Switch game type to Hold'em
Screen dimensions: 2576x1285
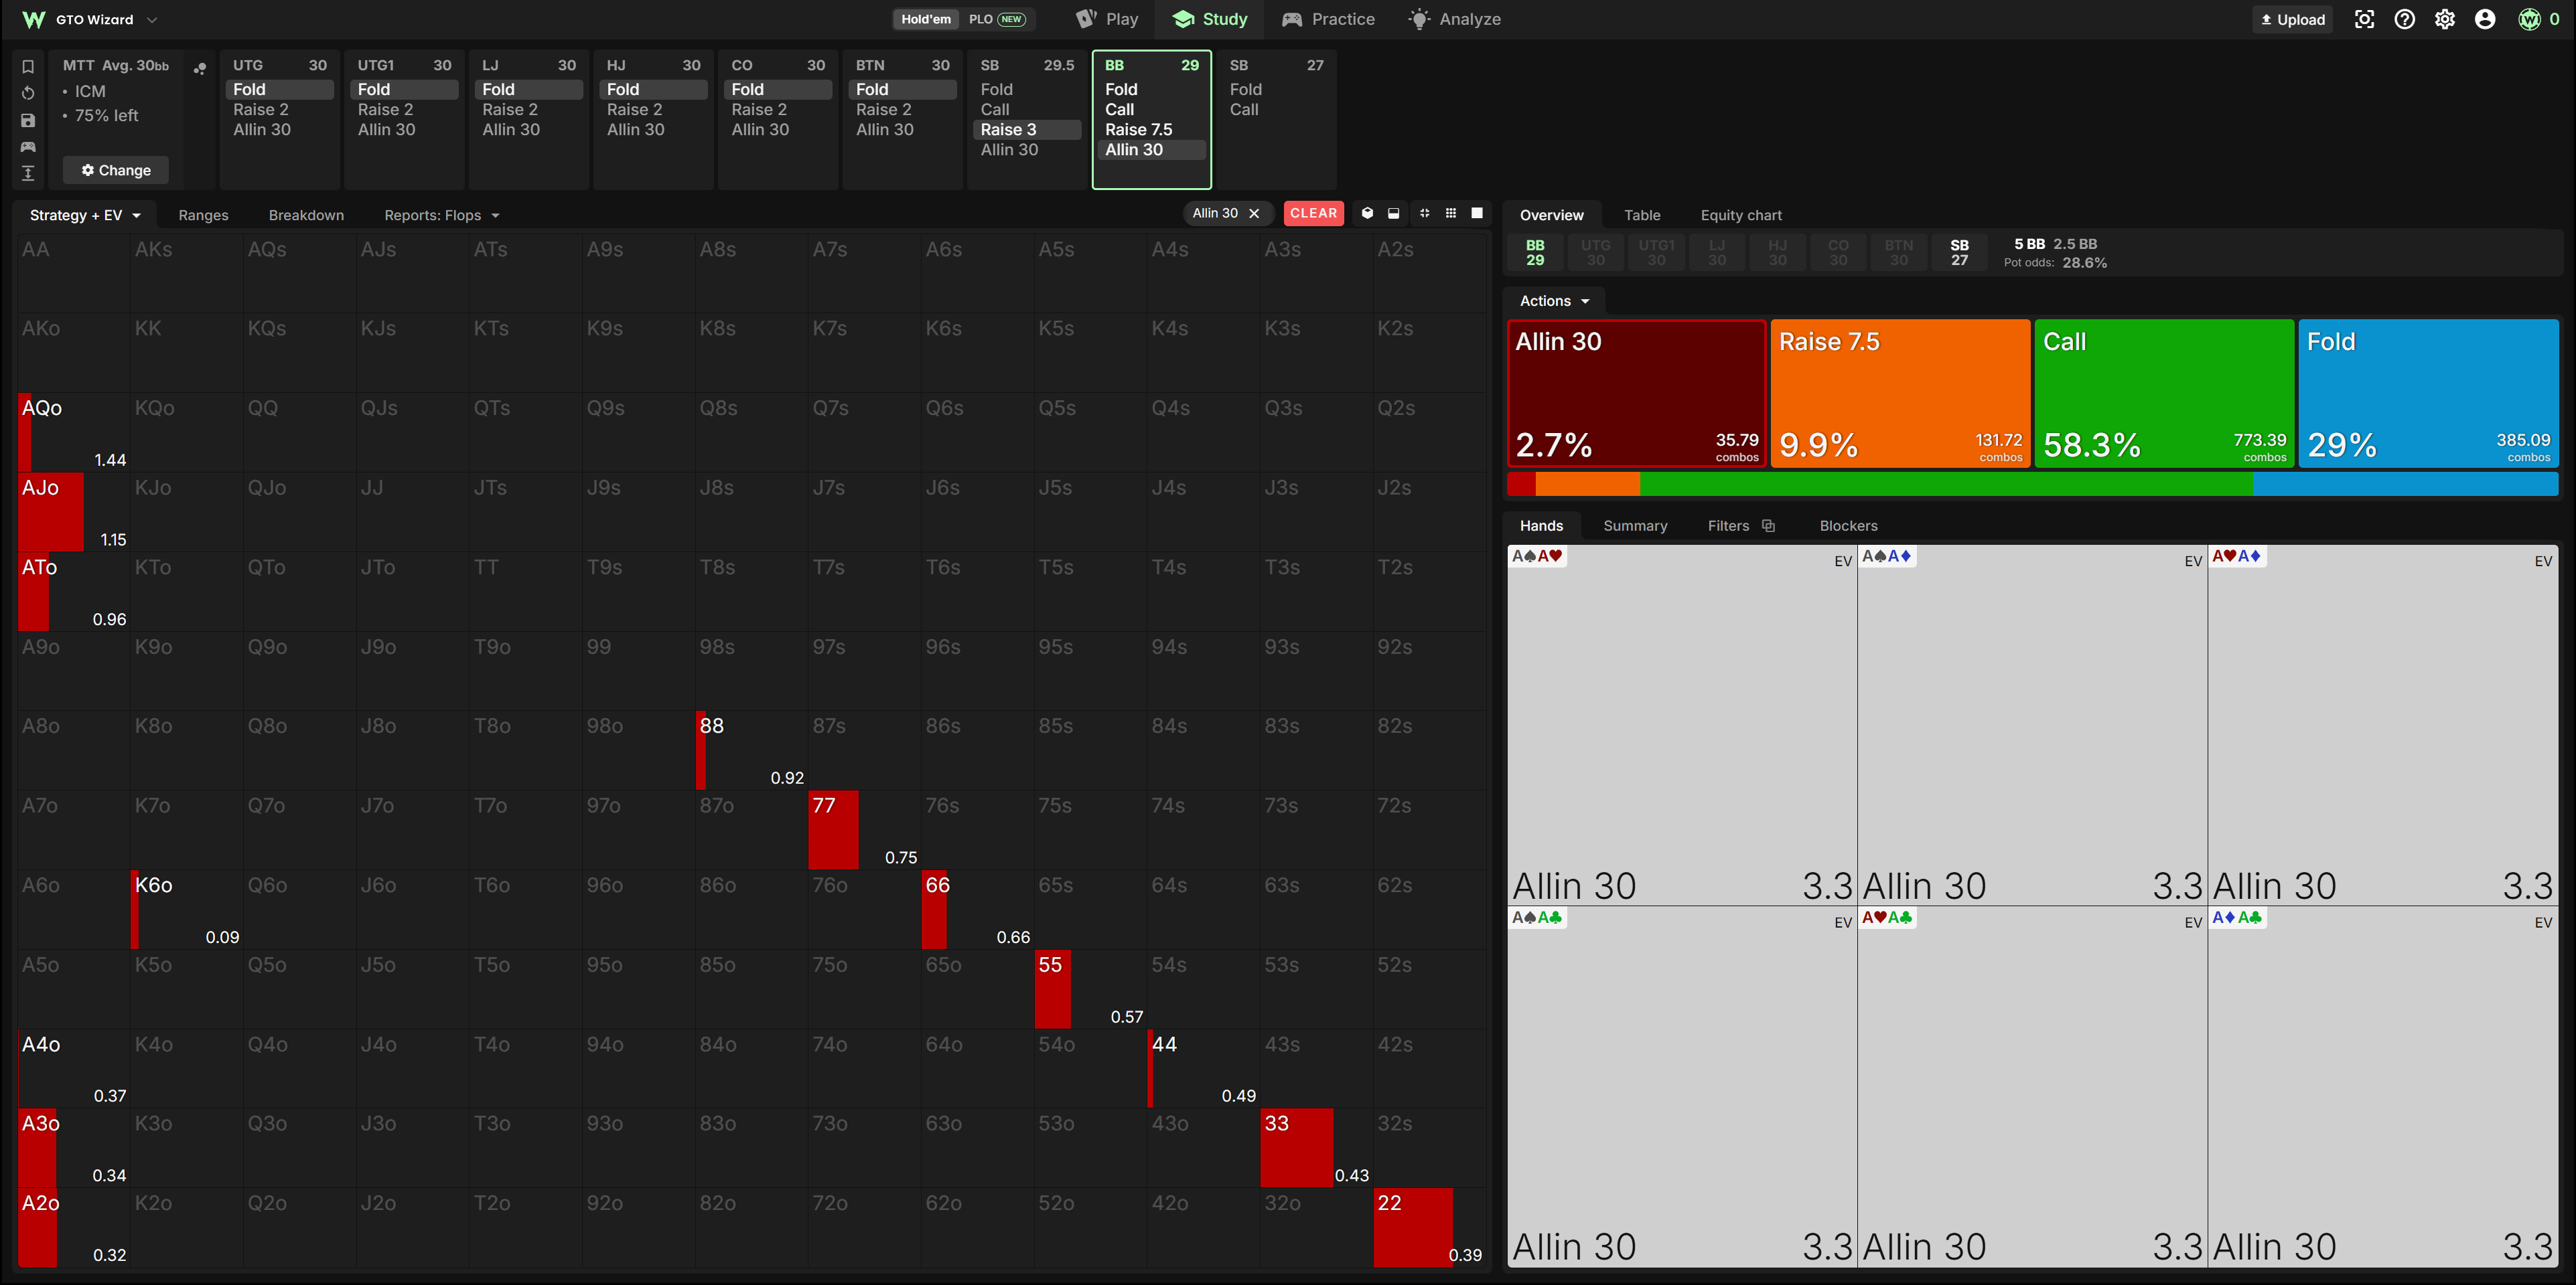[925, 19]
